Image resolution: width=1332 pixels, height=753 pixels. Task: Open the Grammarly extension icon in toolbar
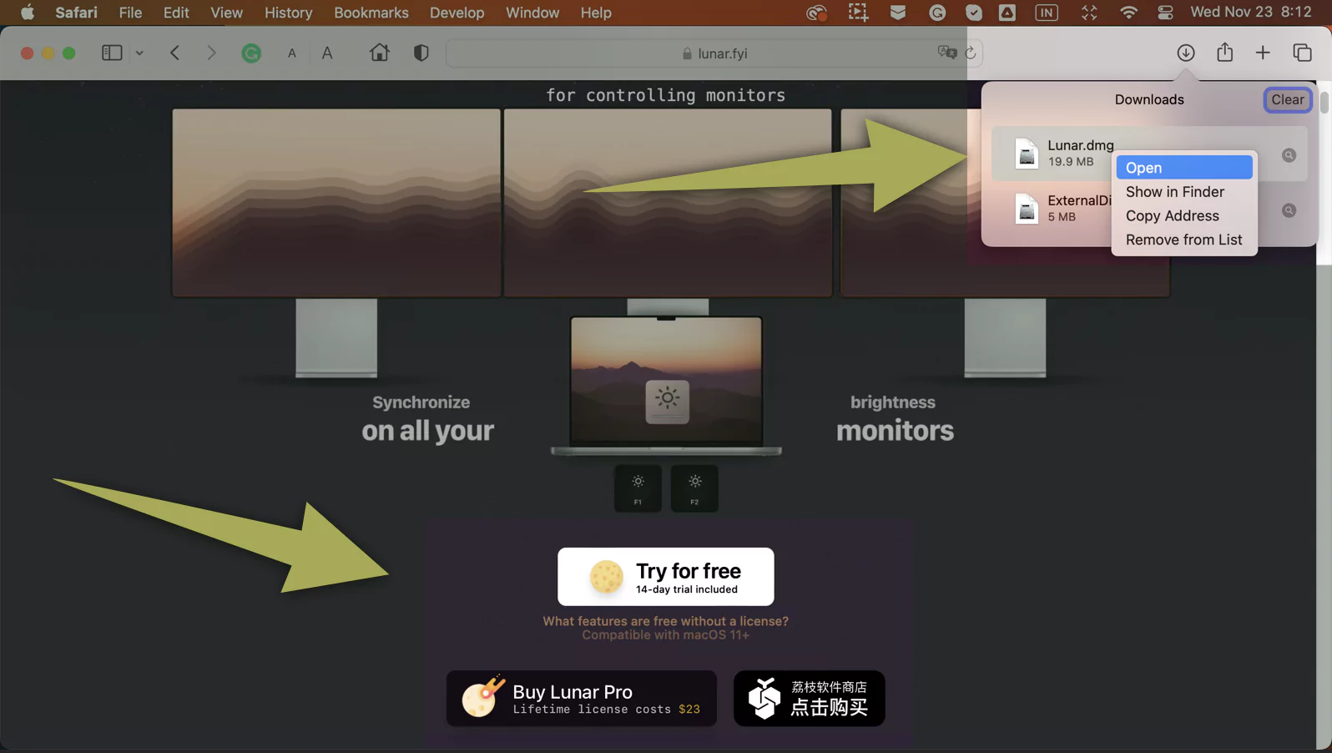(251, 53)
